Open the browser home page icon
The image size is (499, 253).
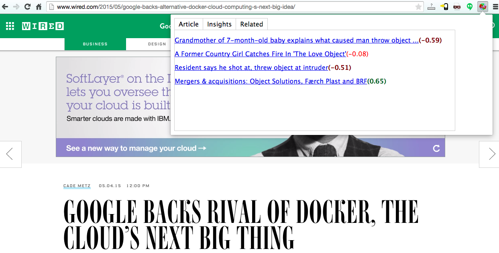[x=39, y=7]
